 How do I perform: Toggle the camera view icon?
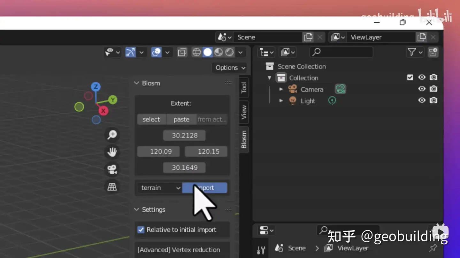click(112, 169)
